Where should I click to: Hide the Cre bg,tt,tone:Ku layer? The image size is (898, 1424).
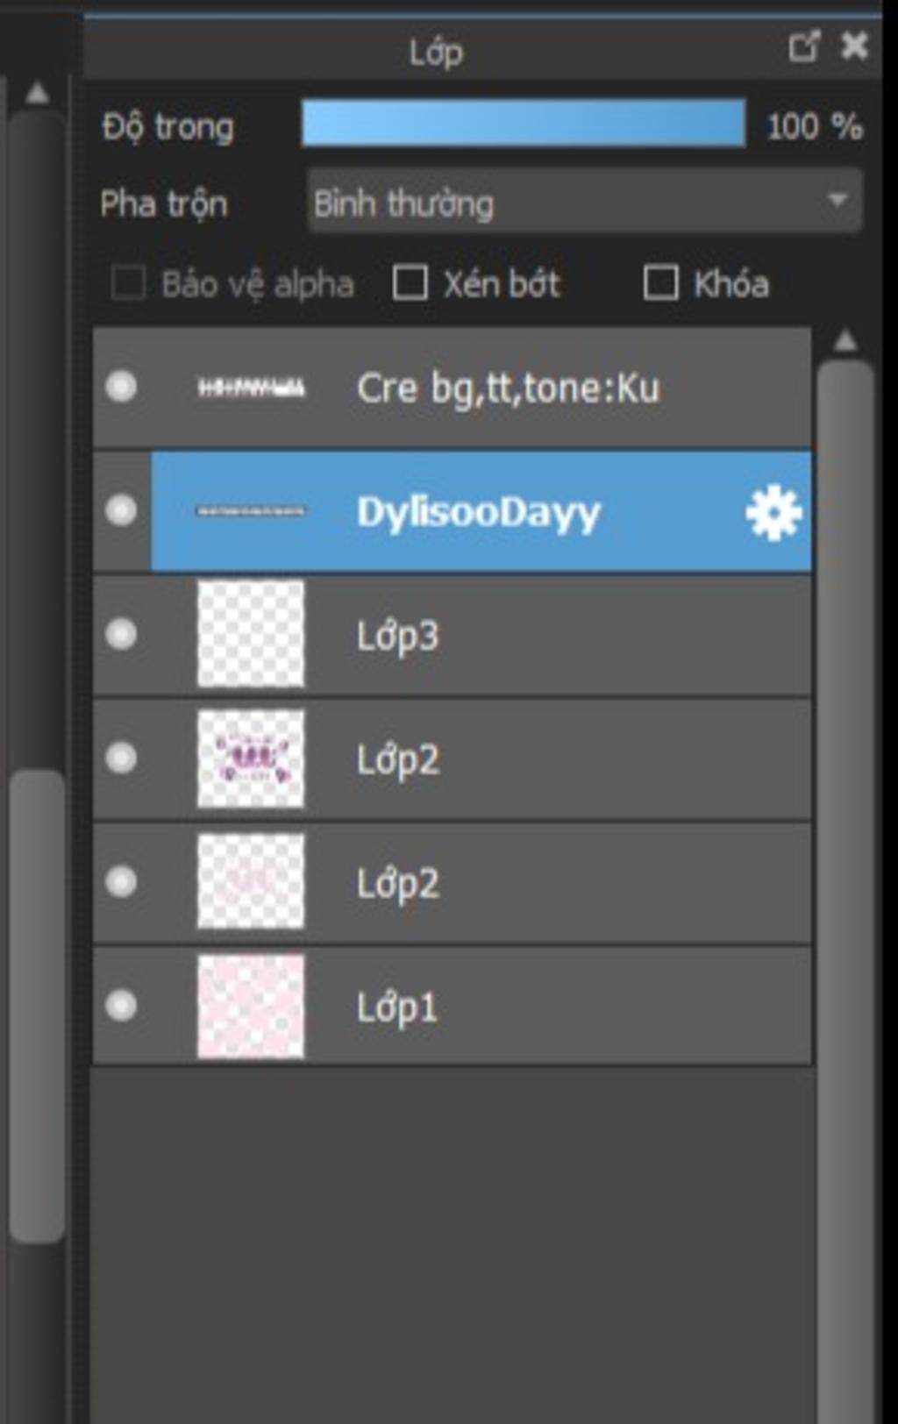tap(121, 387)
